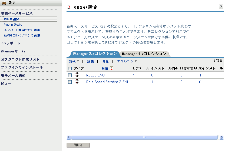Click the scrollbar left arrow

coord(69,137)
